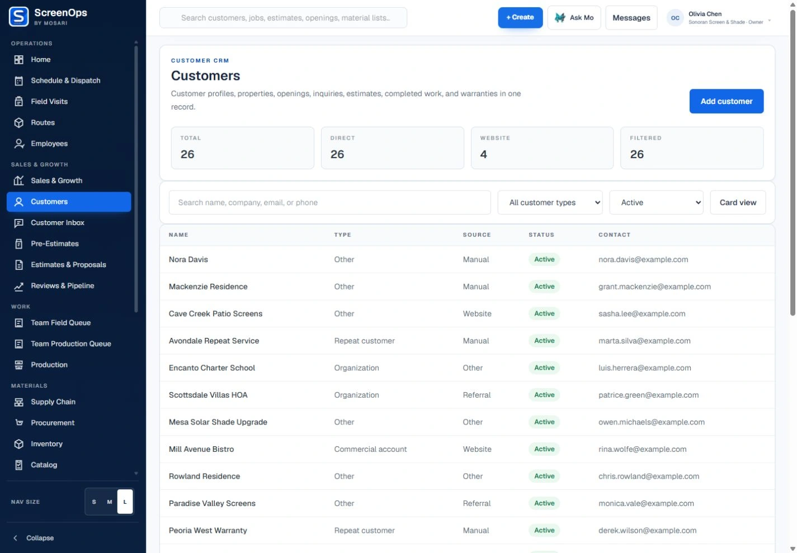Screen dimensions: 797x553
Task: Click the Customer Inbox chat icon
Action: click(x=19, y=223)
